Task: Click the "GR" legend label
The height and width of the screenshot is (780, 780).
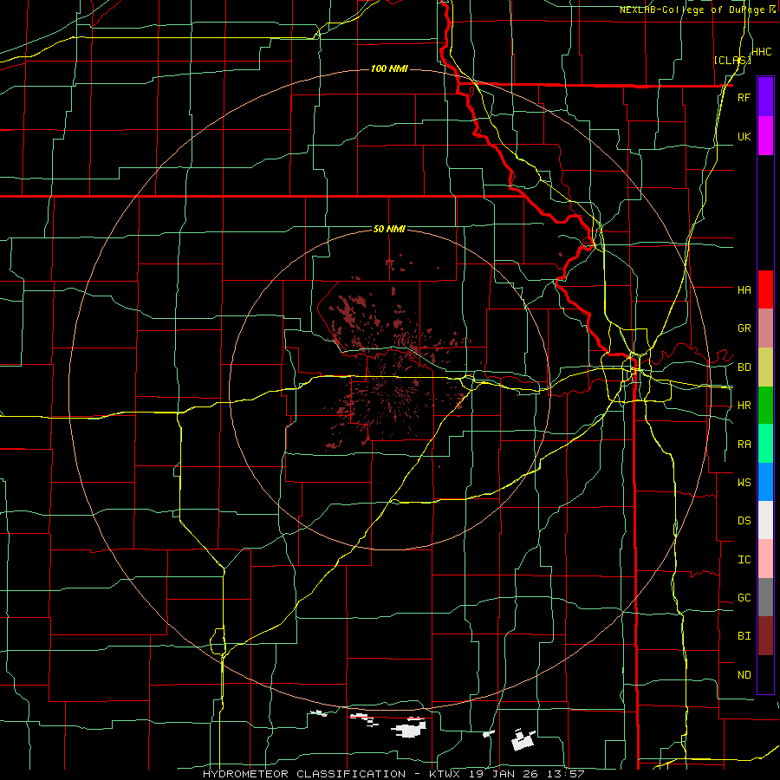Action: pyautogui.click(x=744, y=328)
